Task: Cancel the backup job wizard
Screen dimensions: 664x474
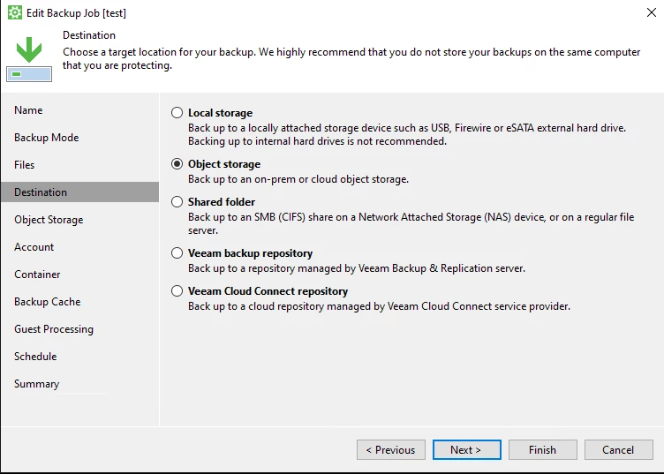Action: click(x=618, y=449)
